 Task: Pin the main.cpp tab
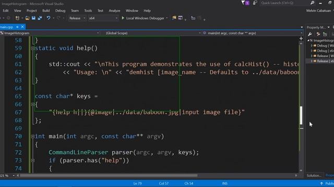(17, 27)
